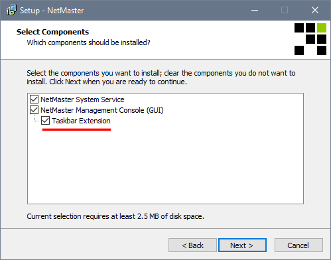The image size is (331, 260).
Task: Click the disk space requirement text
Action: pos(115,216)
